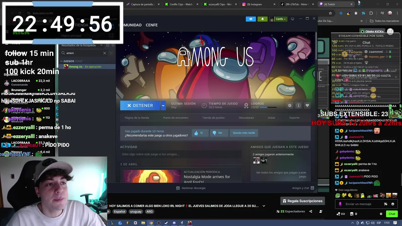Screen dimensions: 402x226
Task: Select the uruguay stream tag
Action: click(x=136, y=212)
